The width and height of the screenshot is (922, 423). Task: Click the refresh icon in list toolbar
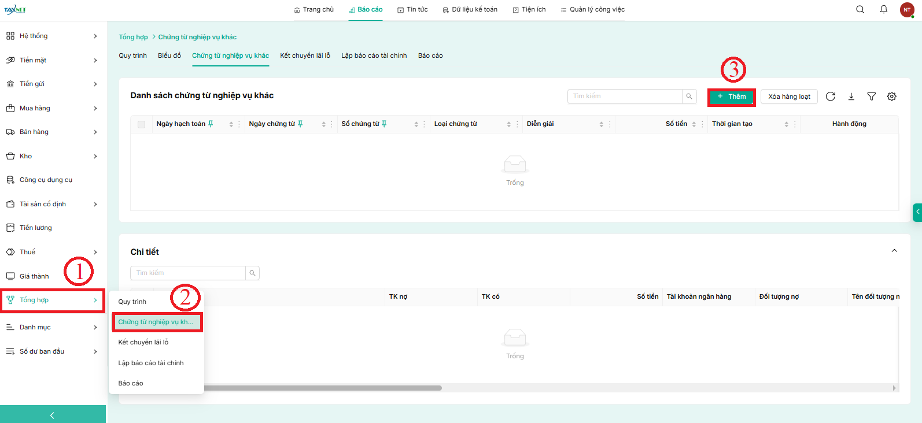831,97
